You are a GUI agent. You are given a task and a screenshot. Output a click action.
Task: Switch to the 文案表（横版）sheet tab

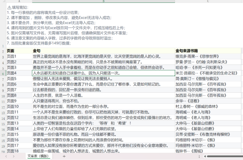[38, 156]
